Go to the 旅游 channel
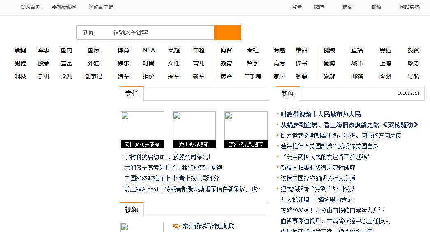Viewport: 430px width, 232px height. tap(329, 76)
